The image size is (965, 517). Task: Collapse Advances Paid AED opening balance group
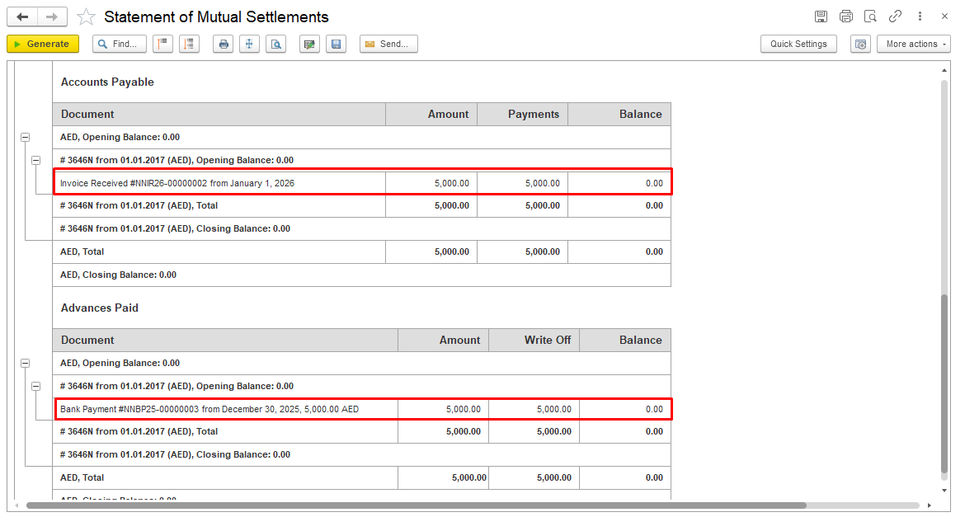click(x=26, y=363)
